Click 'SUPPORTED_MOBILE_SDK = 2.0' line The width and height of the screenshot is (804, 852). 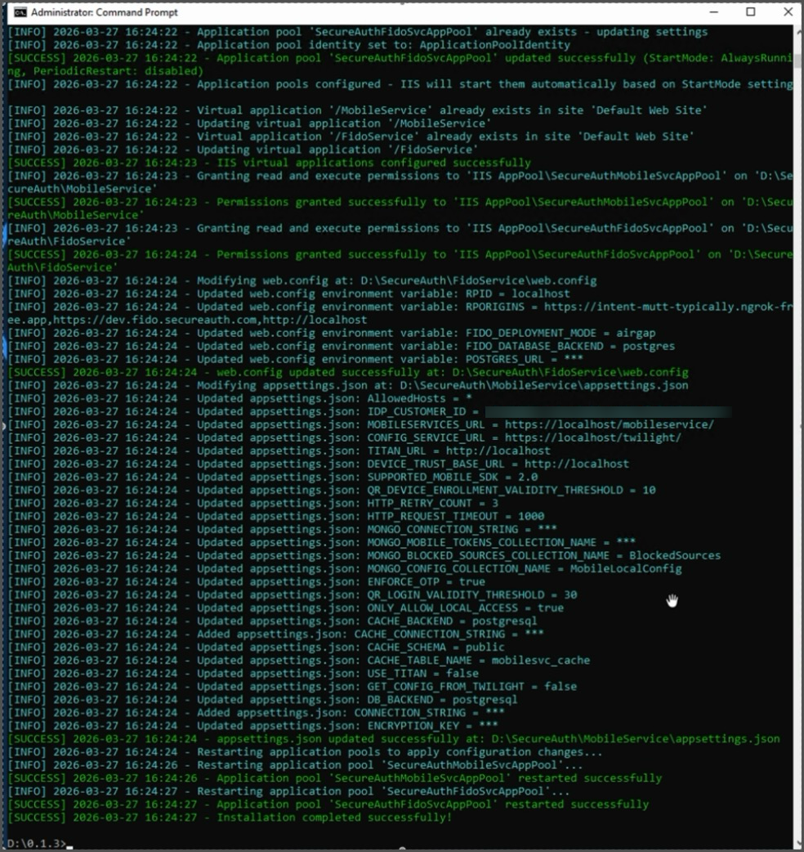point(273,477)
